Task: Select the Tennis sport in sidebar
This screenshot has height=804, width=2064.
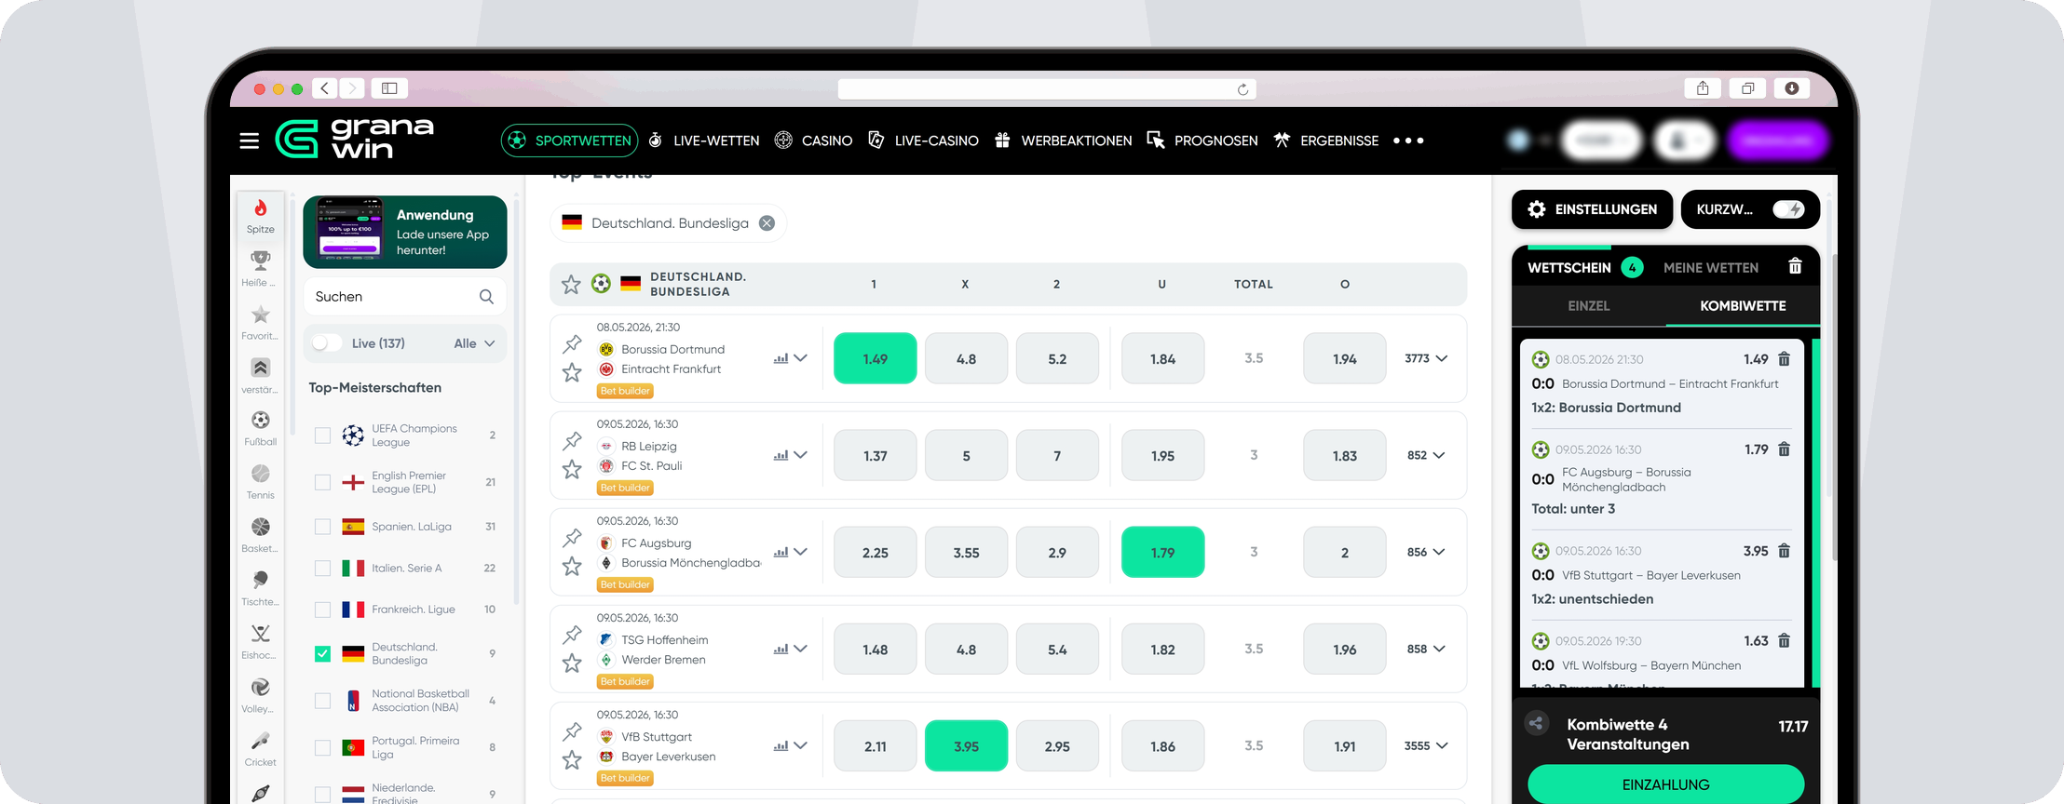Action: point(261,482)
